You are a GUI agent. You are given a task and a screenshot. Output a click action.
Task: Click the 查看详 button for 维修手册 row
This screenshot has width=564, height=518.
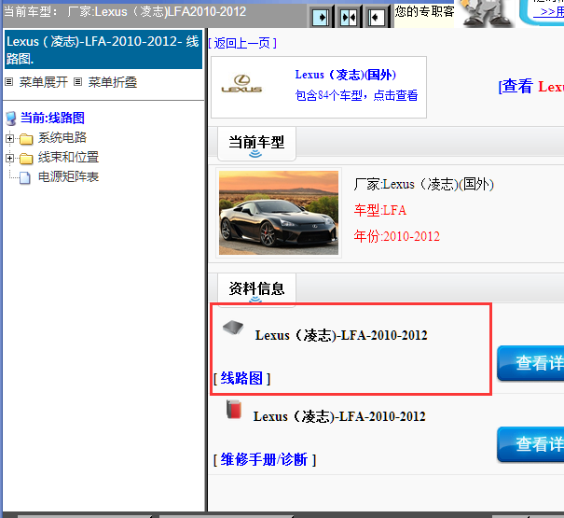click(x=530, y=443)
